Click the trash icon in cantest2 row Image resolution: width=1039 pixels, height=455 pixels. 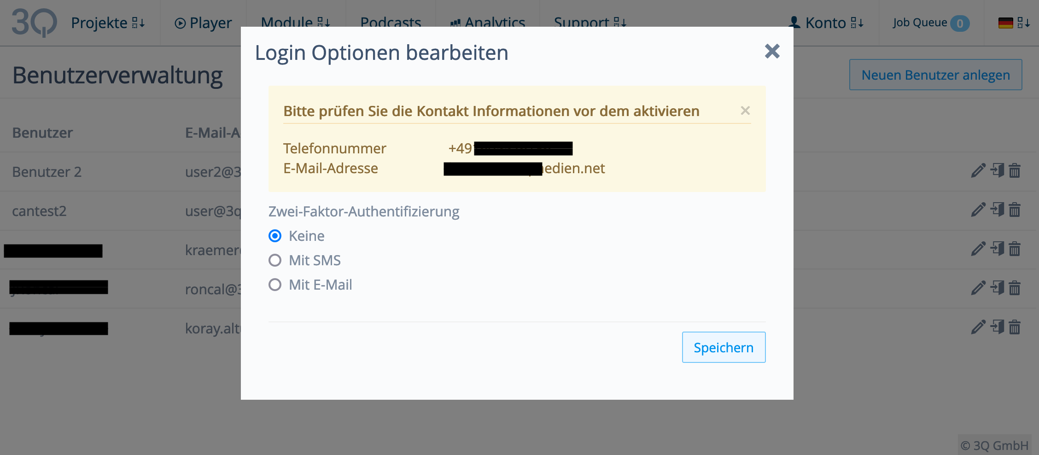(x=1015, y=210)
